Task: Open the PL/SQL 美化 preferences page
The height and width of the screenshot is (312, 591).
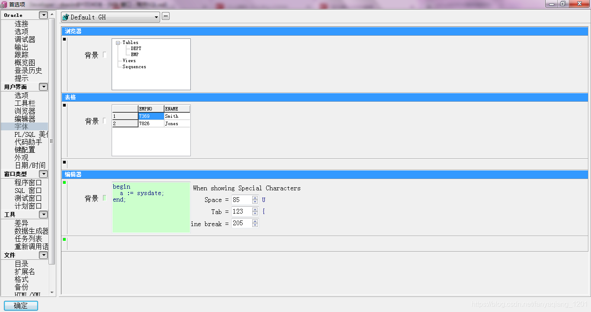Action: tap(31, 134)
